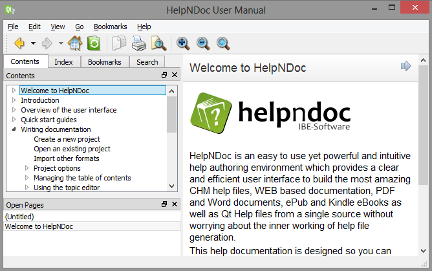Click the page scrollbar thumb

(x=423, y=125)
